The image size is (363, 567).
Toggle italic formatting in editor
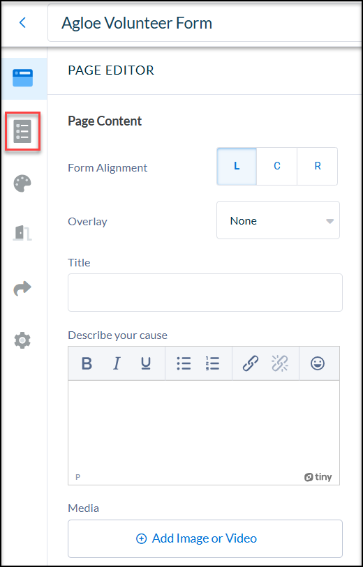[116, 363]
